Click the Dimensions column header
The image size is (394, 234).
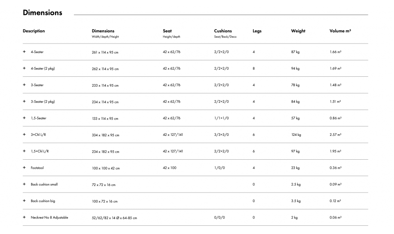[103, 31]
